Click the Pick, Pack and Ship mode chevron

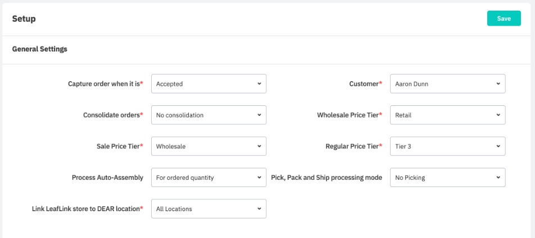(498, 178)
